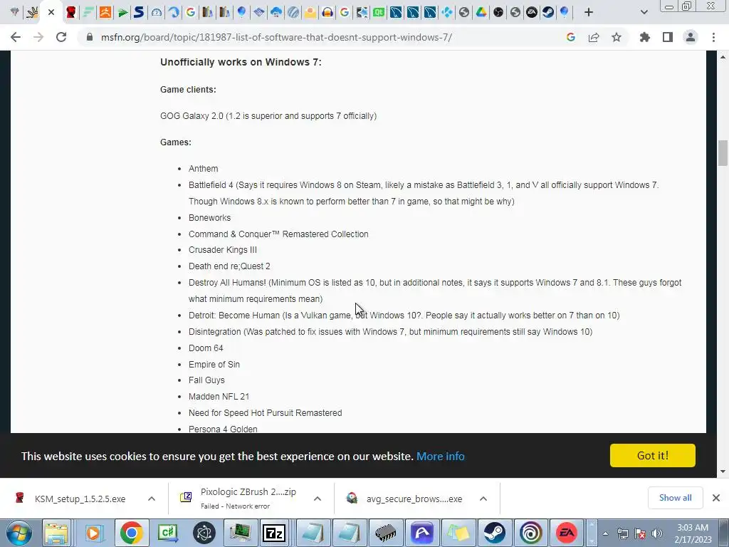Image resolution: width=729 pixels, height=547 pixels.
Task: Click the address bar URL
Action: (x=276, y=37)
